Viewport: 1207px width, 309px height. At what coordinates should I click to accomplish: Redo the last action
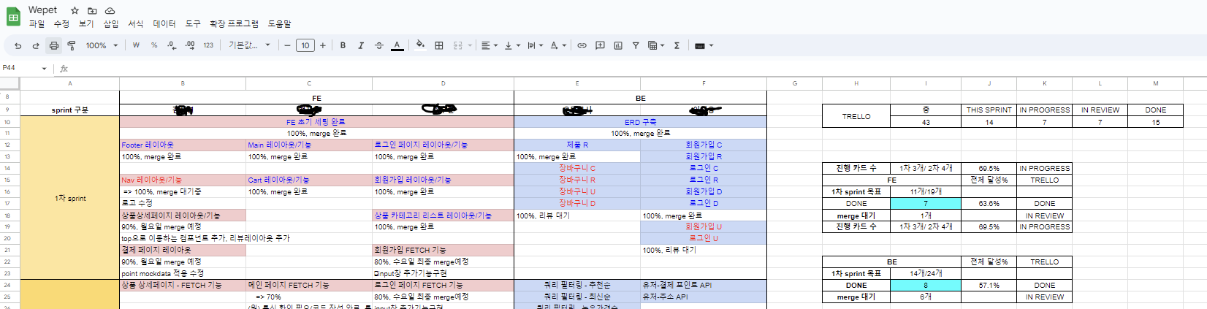[x=35, y=45]
